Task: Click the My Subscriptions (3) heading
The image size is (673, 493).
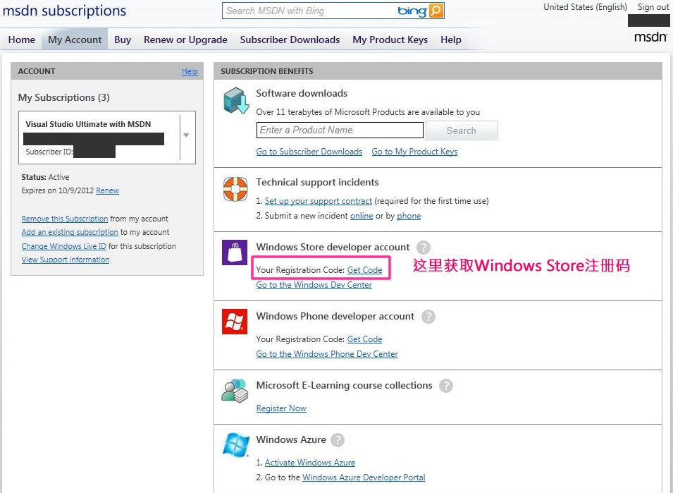Action: pos(63,97)
